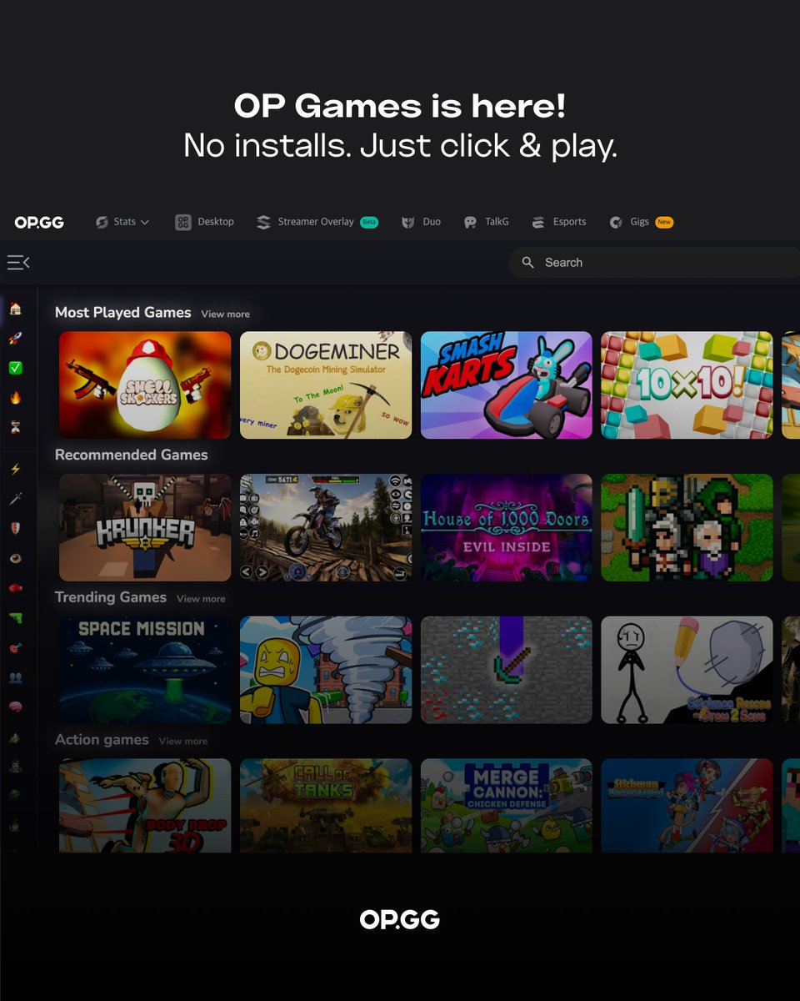
Task: Open the Body Drop 3D game thumbnail
Action: (145, 805)
